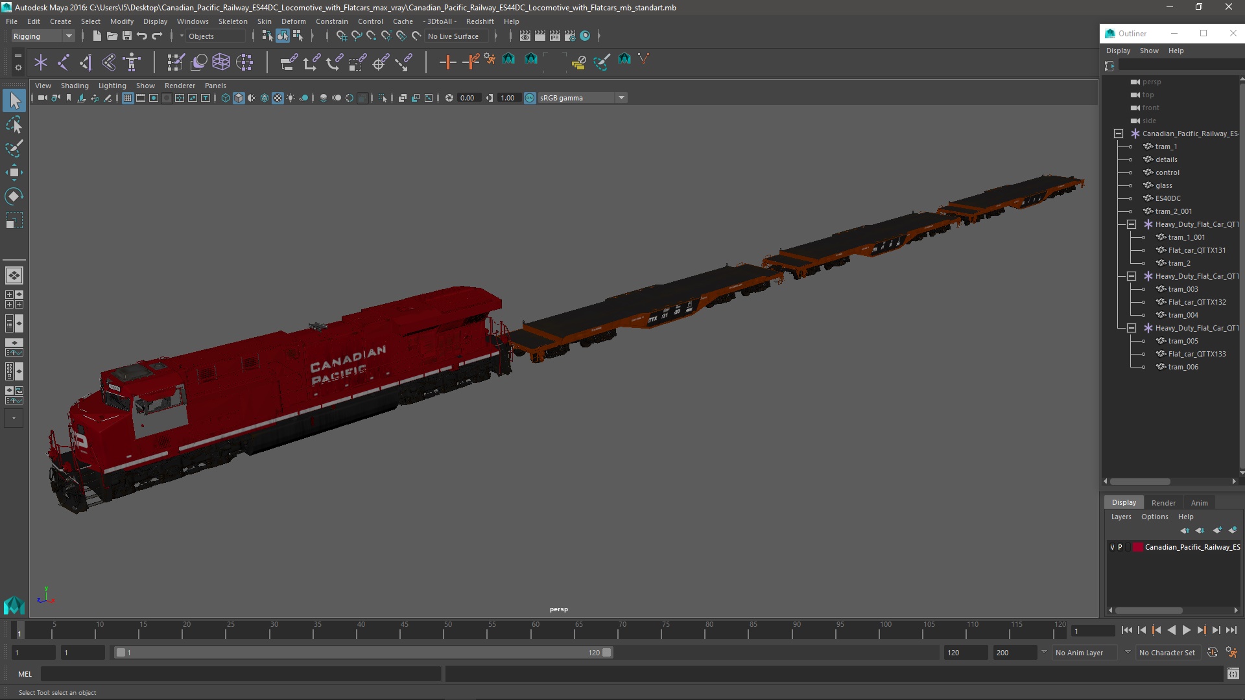Click the Open Scene folder icon
The height and width of the screenshot is (700, 1245).
(x=112, y=36)
